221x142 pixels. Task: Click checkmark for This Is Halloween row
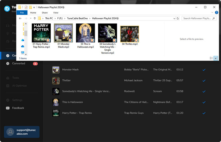(x=204, y=102)
